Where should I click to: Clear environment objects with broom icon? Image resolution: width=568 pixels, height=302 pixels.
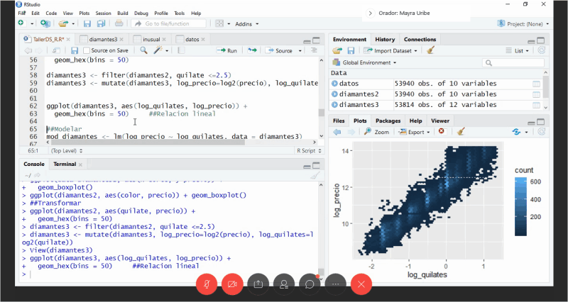click(x=430, y=50)
